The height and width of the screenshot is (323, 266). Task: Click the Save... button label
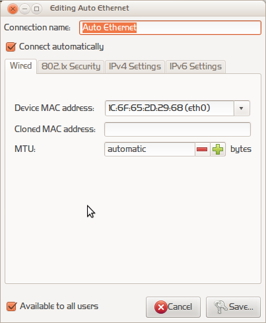[241, 307]
